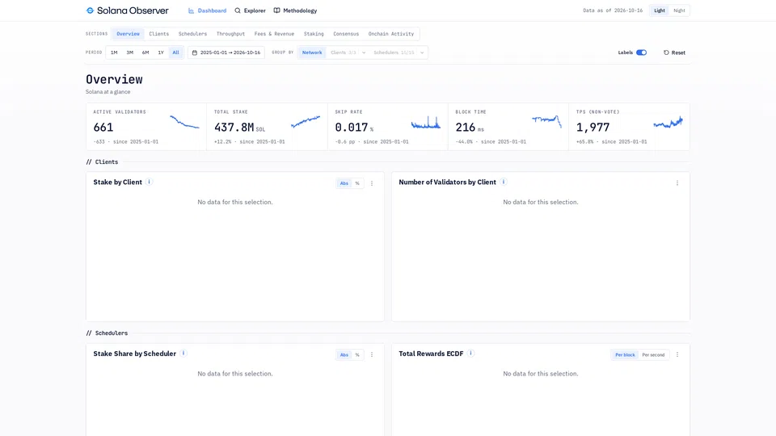Show info for Number of Validators by Client
The height and width of the screenshot is (436, 776).
504,182
